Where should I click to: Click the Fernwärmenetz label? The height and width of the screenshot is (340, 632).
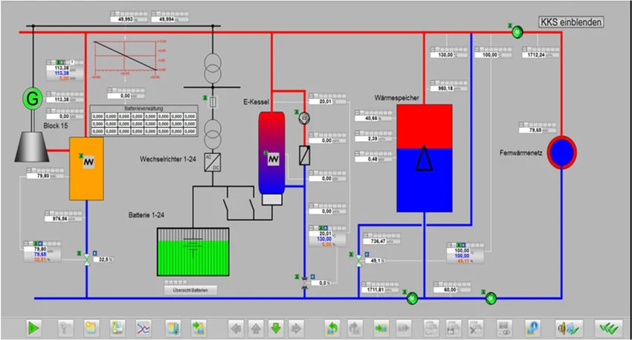(x=520, y=153)
